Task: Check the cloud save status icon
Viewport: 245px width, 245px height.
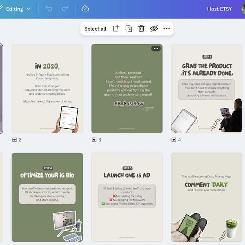Action: click(85, 9)
